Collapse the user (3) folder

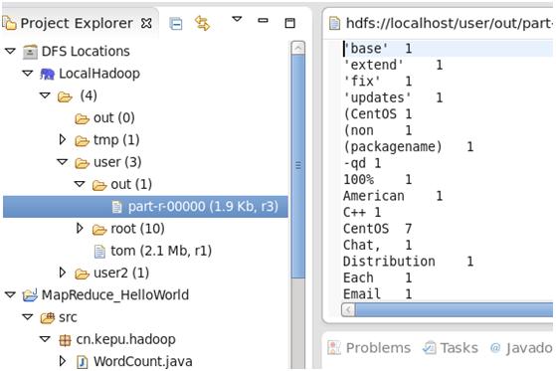click(x=63, y=162)
